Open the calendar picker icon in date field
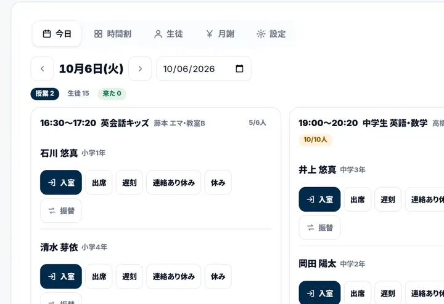The width and height of the screenshot is (444, 304). pos(239,69)
